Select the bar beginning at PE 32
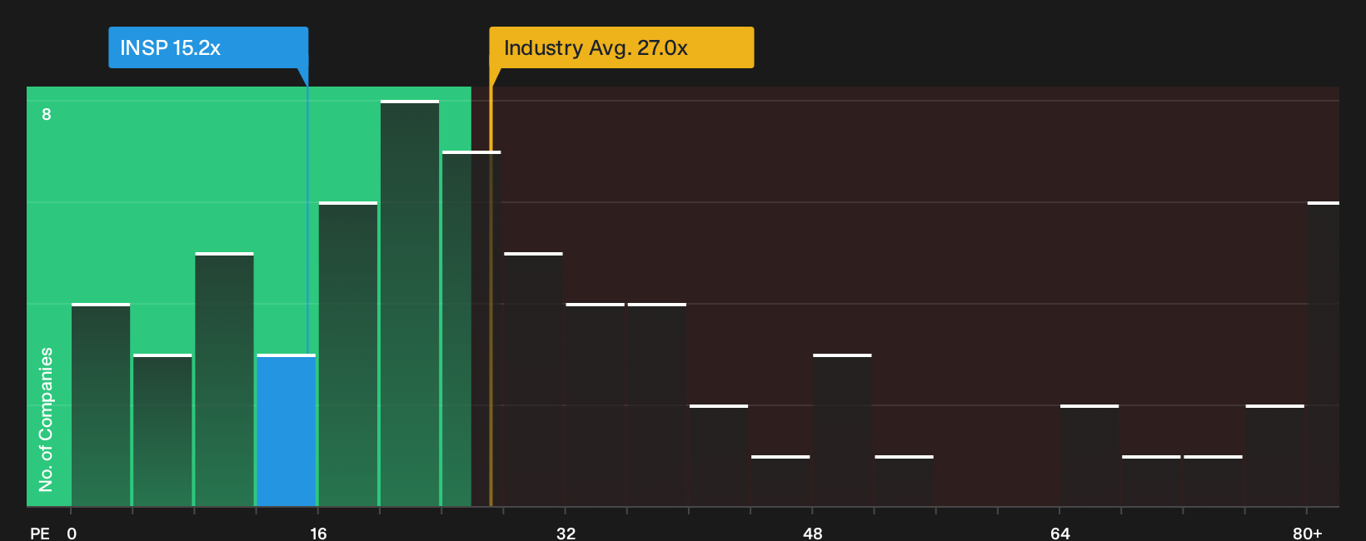 pos(595,405)
